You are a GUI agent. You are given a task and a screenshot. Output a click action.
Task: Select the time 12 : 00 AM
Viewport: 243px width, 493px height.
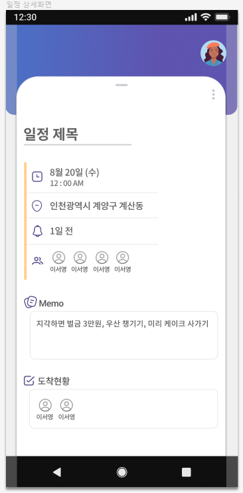click(66, 183)
